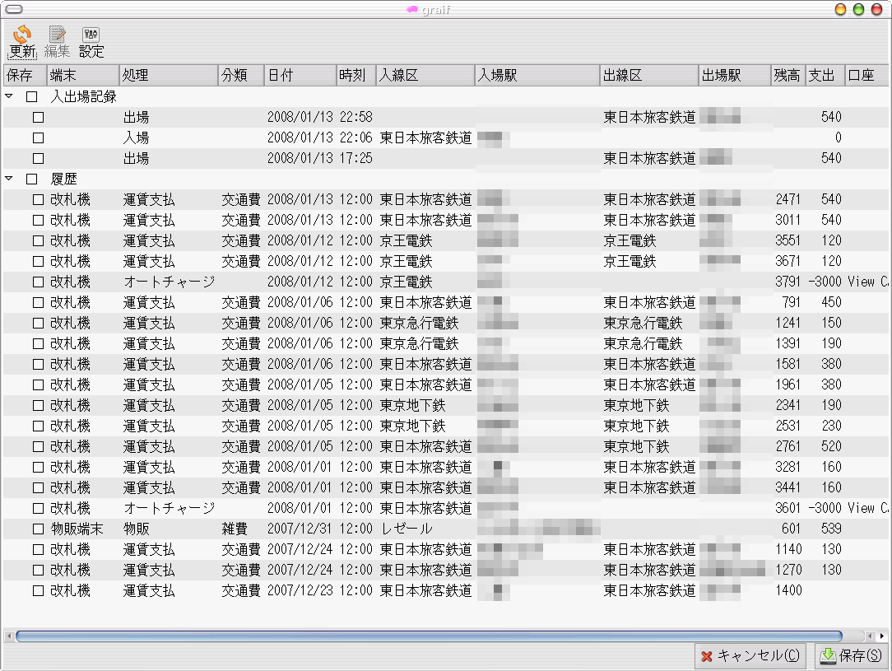This screenshot has width=892, height=671.
Task: Click the 処理 column header
Action: (168, 76)
